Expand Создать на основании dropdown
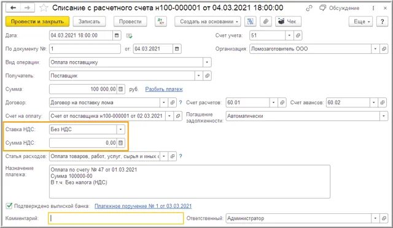393x228 pixels. [208, 21]
